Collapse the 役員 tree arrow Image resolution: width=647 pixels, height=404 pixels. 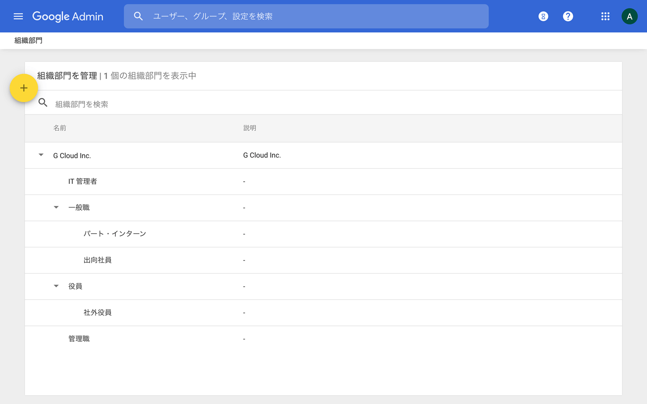(x=56, y=286)
